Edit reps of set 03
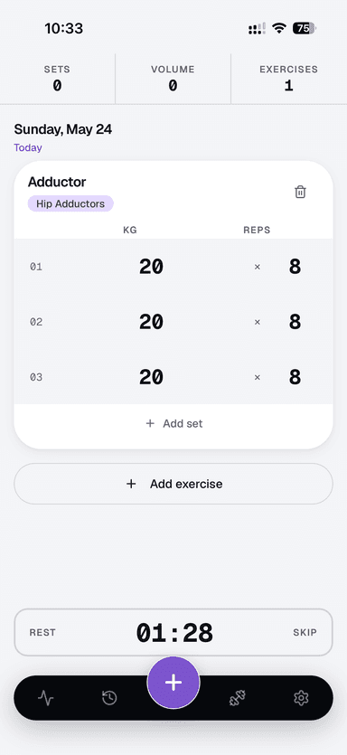The width and height of the screenshot is (347, 755). [295, 377]
